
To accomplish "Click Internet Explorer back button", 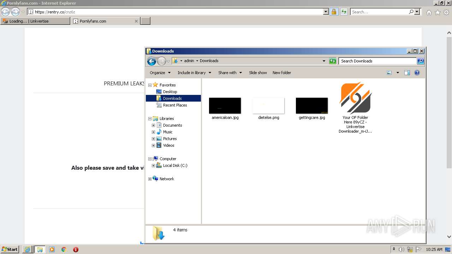I will (6, 12).
